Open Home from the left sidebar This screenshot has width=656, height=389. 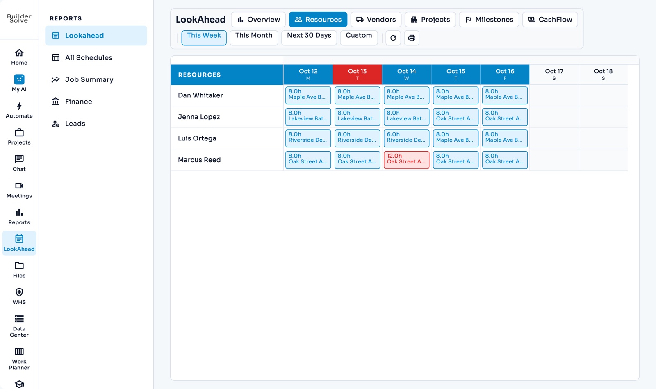pos(19,57)
